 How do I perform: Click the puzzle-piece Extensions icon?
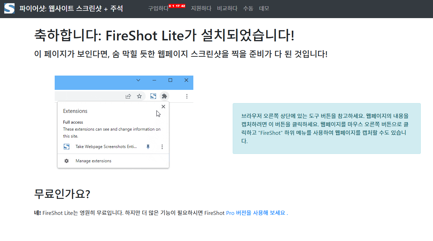(x=164, y=96)
